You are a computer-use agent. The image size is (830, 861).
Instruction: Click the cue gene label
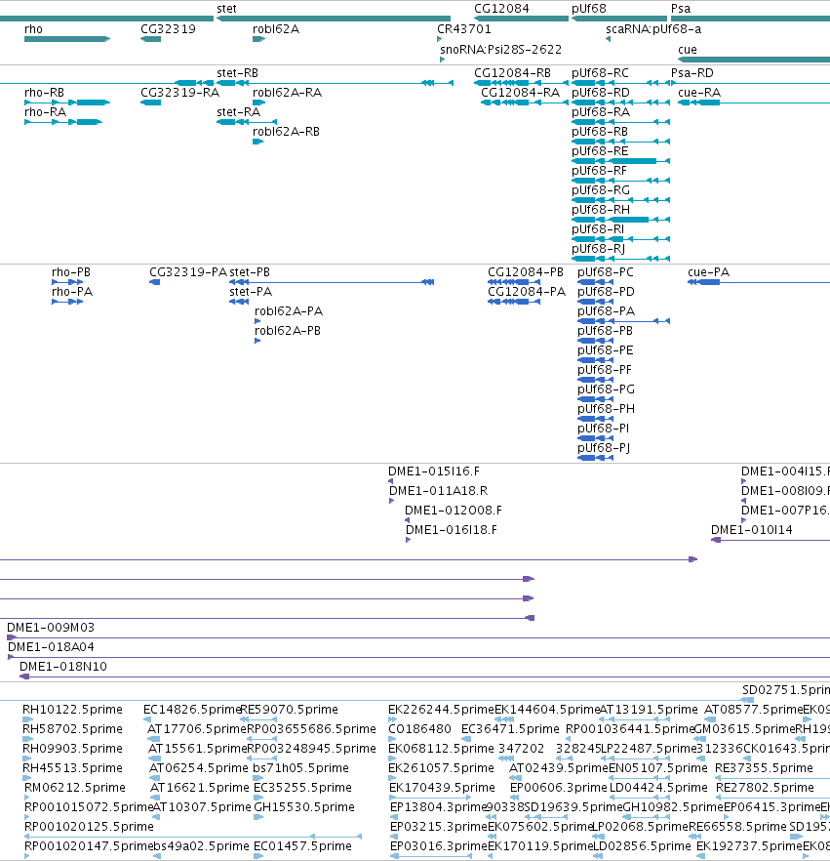click(688, 50)
